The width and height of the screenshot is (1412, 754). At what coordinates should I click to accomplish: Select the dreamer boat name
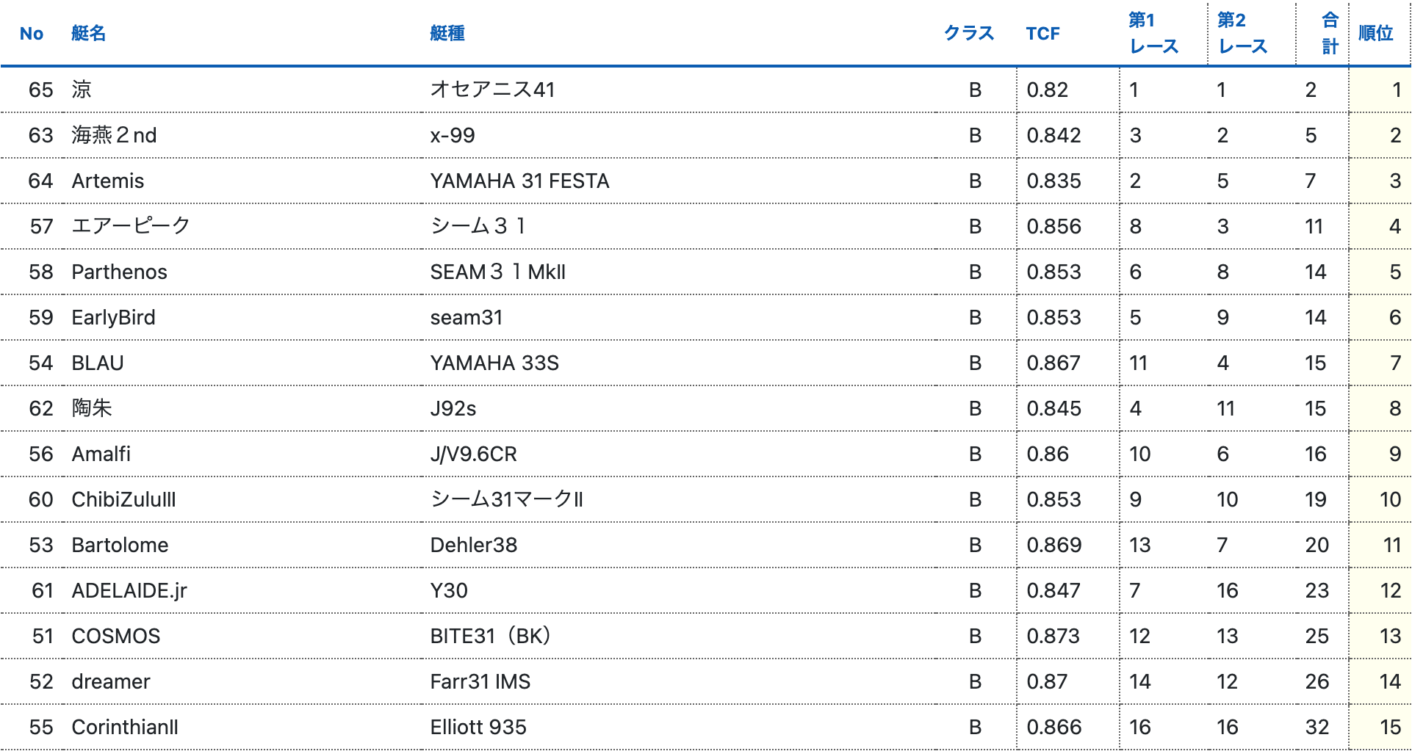point(111,681)
